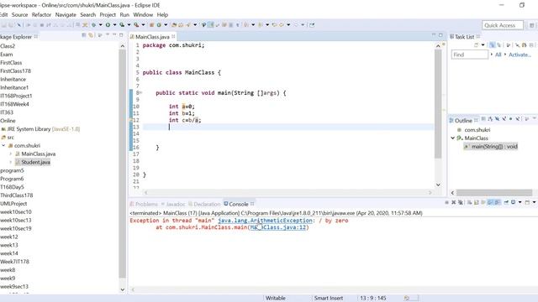The height and width of the screenshot is (302, 538).
Task: Click the Package Explorer scroll down arrow
Action: 123,289
